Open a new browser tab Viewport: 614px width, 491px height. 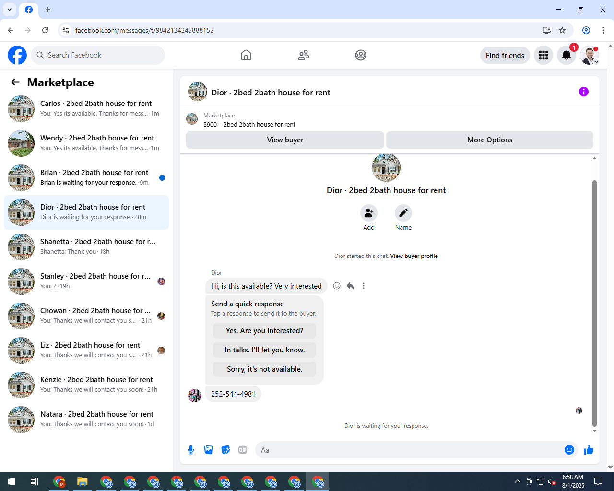click(x=48, y=10)
